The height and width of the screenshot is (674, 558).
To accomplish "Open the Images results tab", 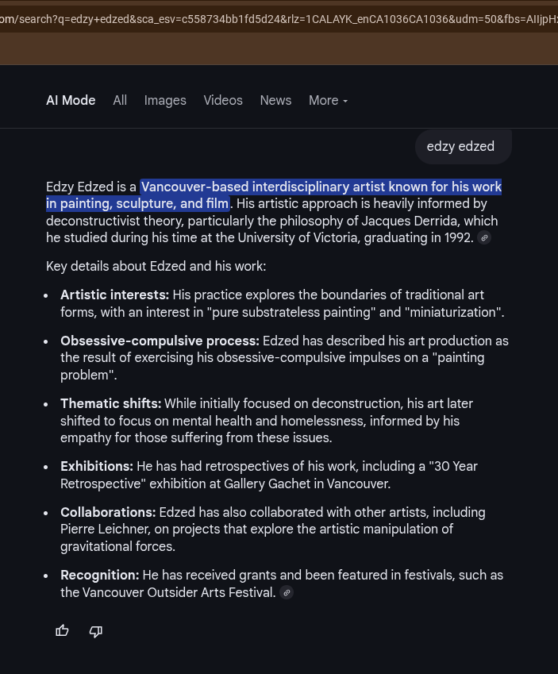I will click(165, 100).
